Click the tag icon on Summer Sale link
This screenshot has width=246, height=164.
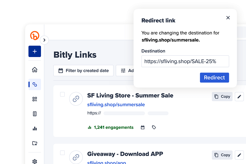pyautogui.click(x=154, y=128)
